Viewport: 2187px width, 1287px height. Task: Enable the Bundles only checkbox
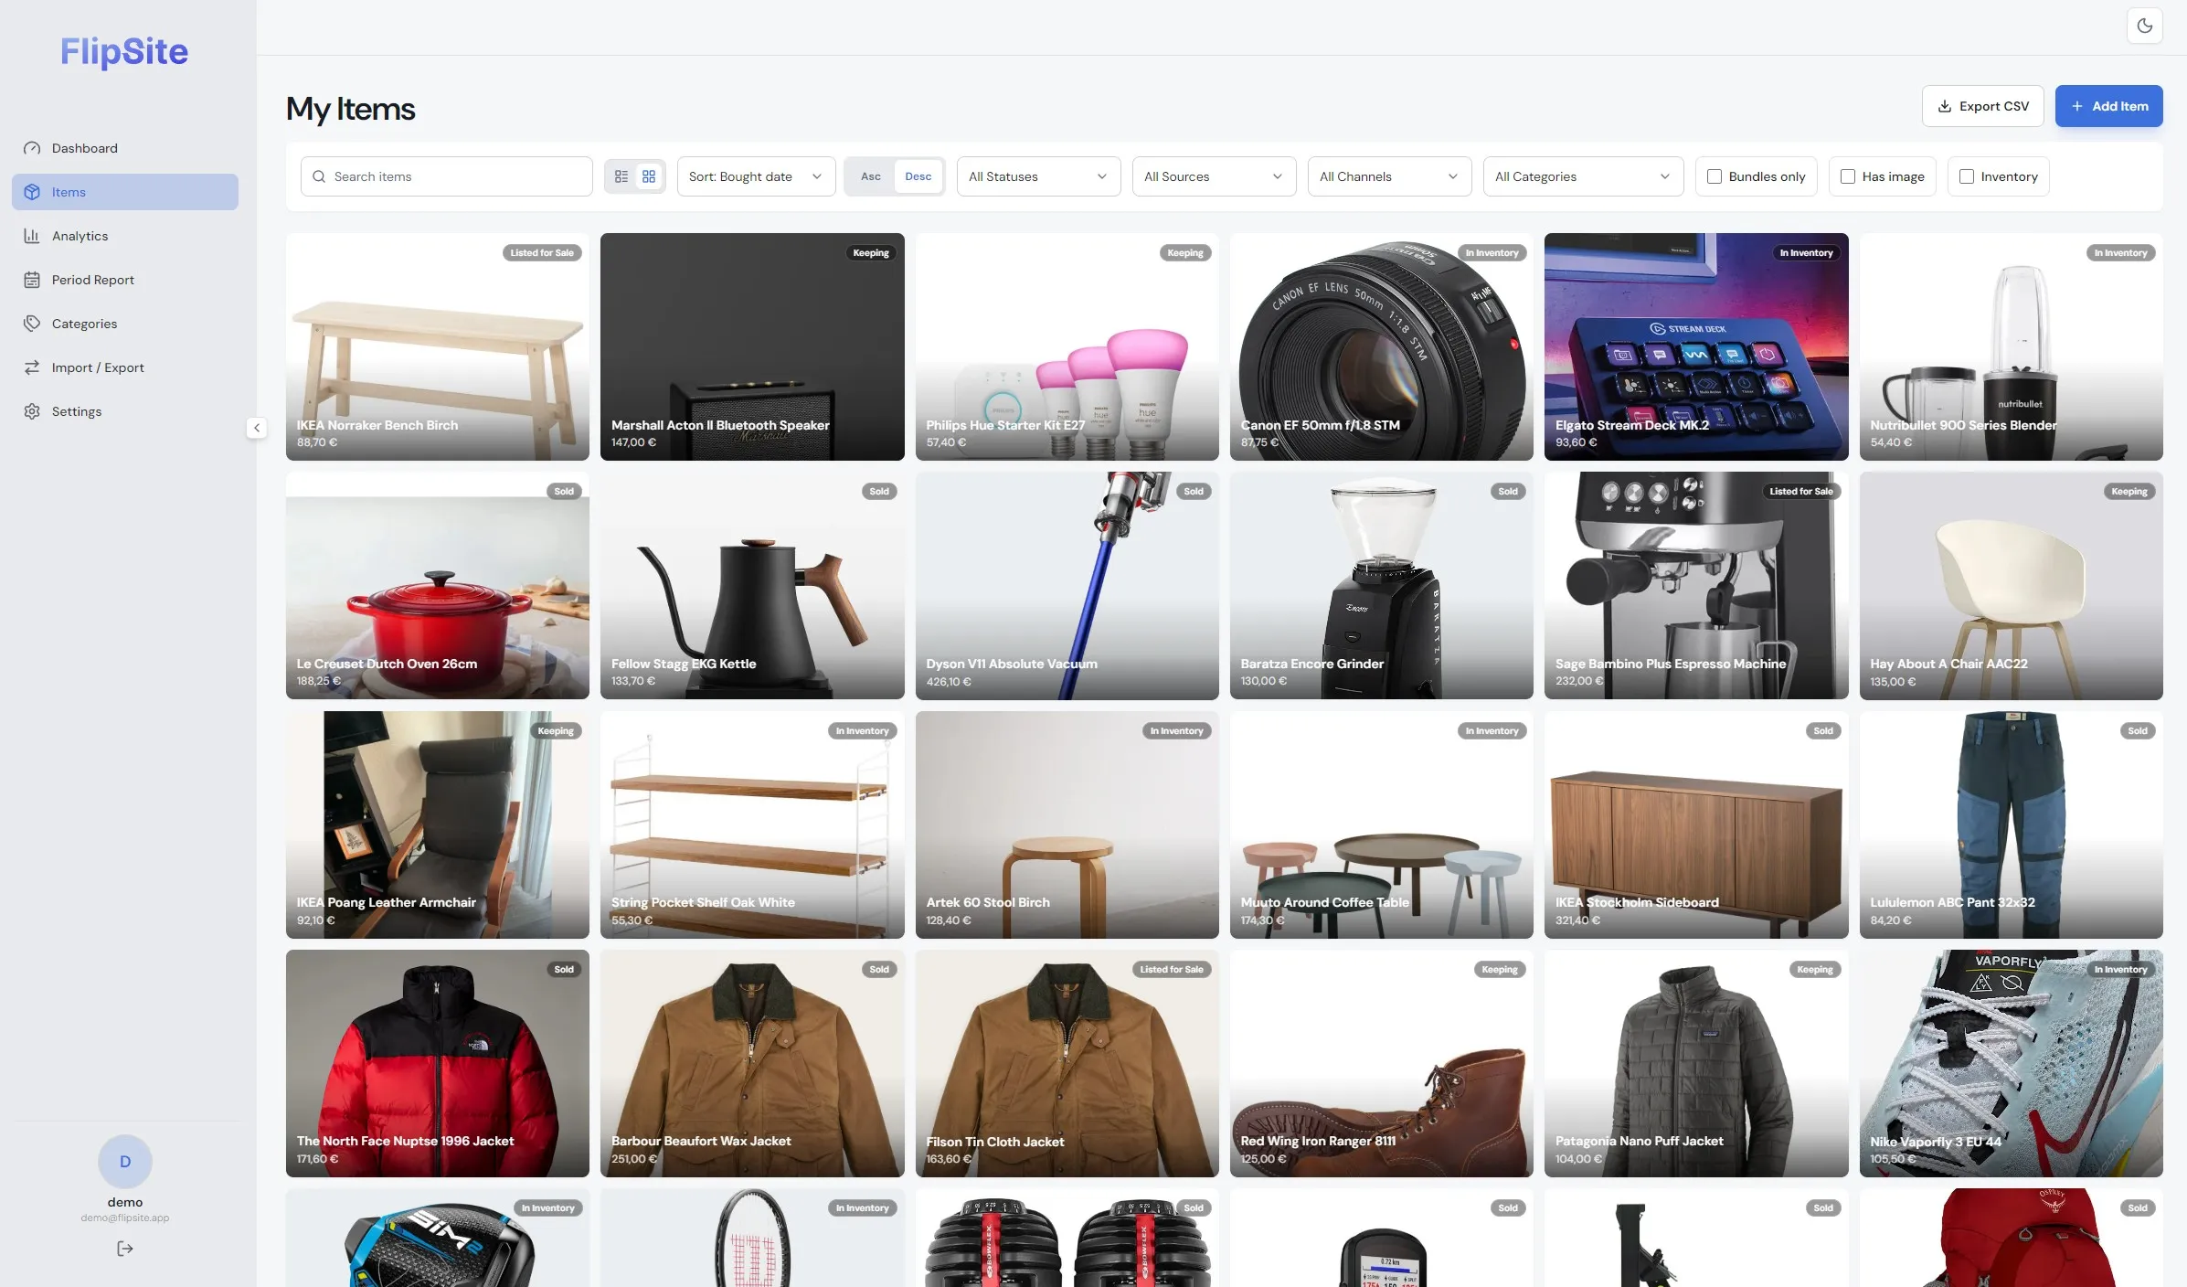[1715, 176]
